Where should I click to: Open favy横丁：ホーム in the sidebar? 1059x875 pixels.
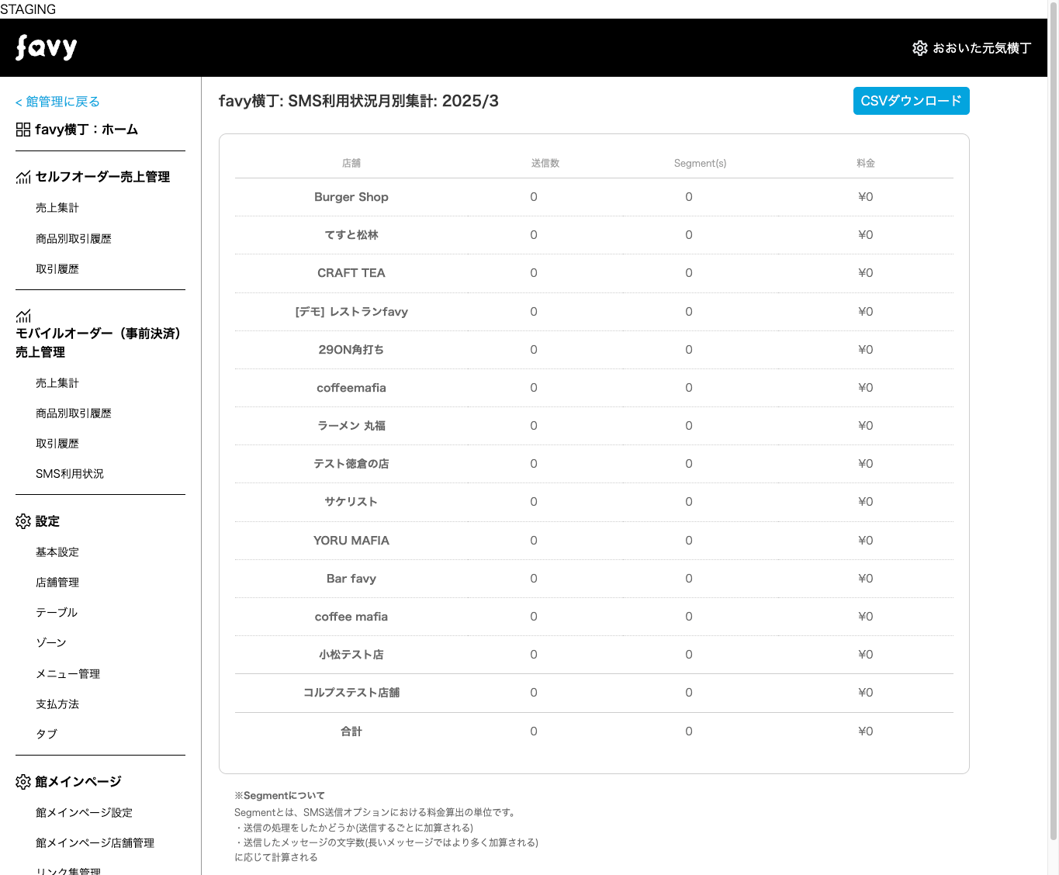(x=86, y=130)
